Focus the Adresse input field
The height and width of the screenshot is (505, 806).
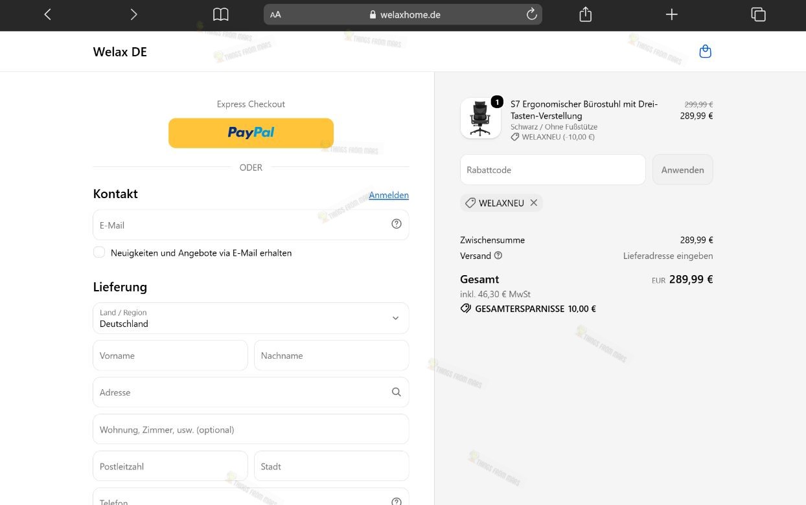(251, 392)
